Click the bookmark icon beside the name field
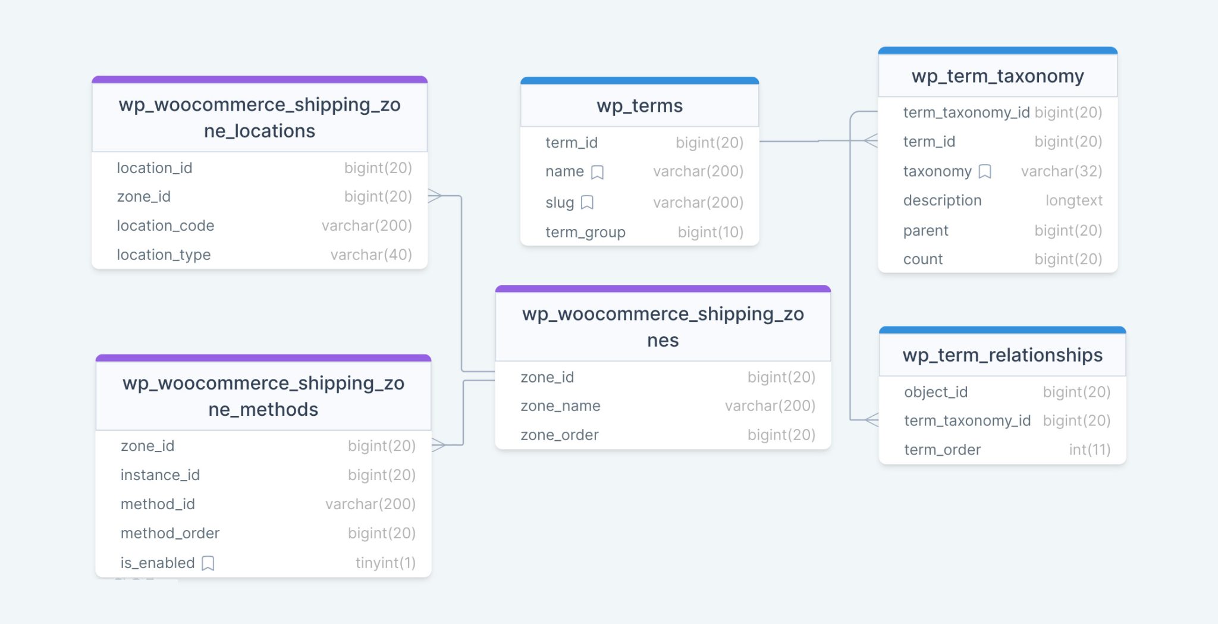Screen dimensions: 1218x624 click(x=598, y=172)
